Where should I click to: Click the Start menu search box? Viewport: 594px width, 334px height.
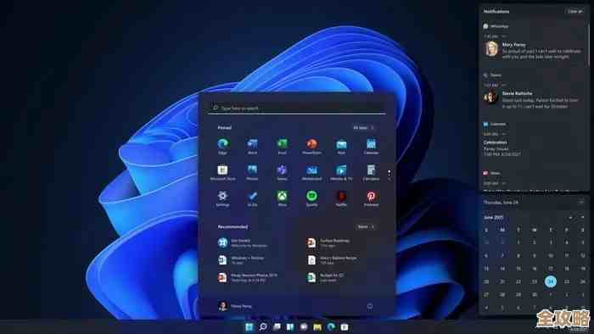pyautogui.click(x=297, y=108)
